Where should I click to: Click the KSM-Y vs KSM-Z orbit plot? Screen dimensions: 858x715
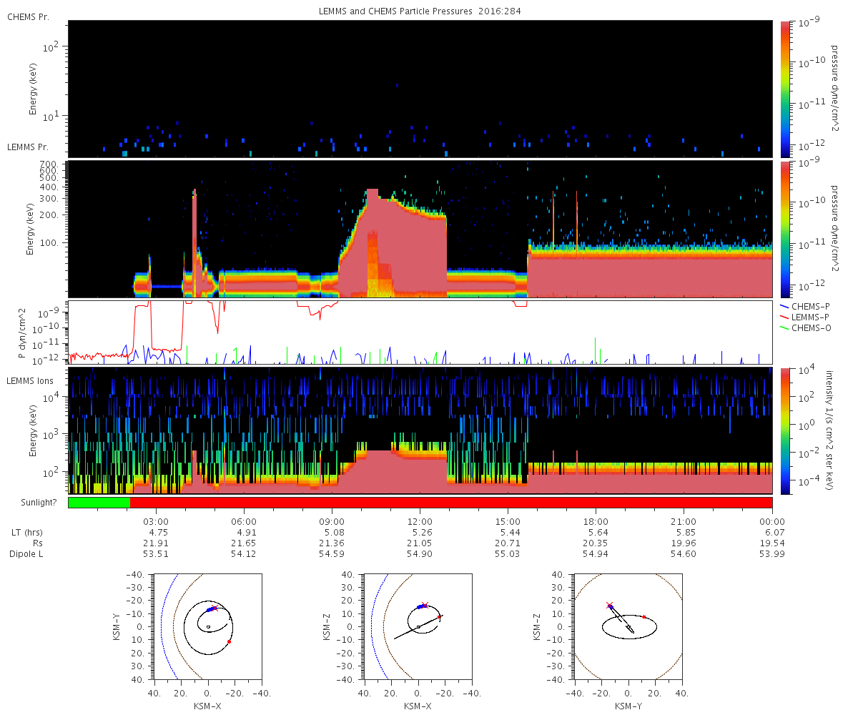click(x=628, y=626)
